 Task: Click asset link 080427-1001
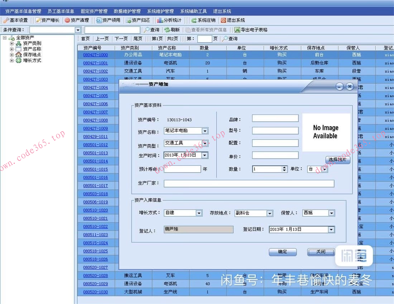(x=95, y=63)
